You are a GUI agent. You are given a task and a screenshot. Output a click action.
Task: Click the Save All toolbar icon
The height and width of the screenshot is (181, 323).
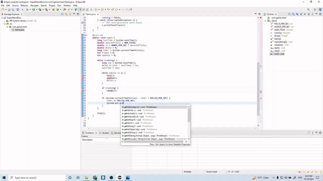13,10
